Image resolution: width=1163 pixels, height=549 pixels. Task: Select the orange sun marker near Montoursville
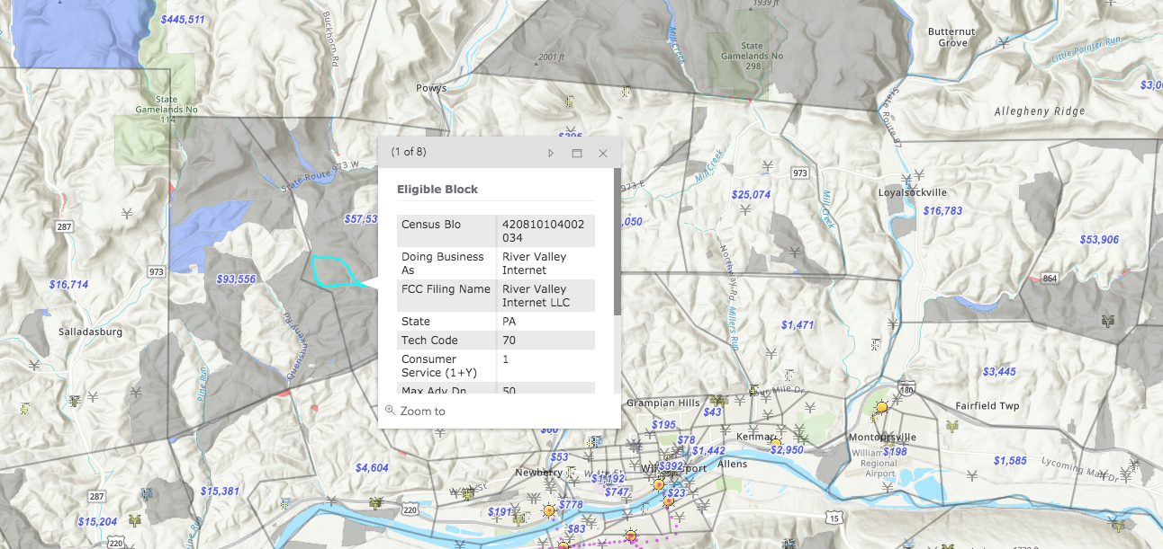click(x=881, y=406)
